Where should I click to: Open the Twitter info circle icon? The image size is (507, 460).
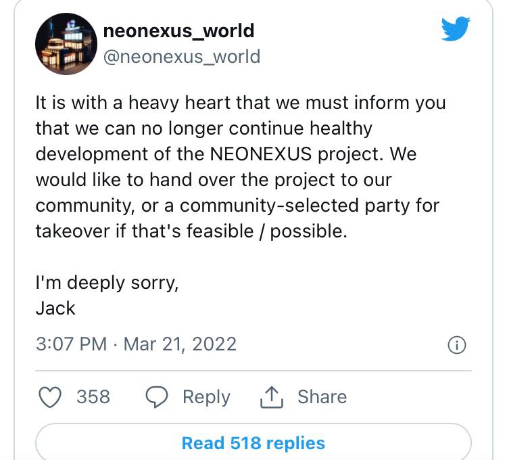[x=457, y=345]
